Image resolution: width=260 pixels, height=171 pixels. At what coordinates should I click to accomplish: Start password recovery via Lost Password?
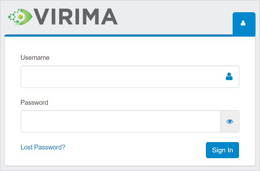click(x=43, y=147)
